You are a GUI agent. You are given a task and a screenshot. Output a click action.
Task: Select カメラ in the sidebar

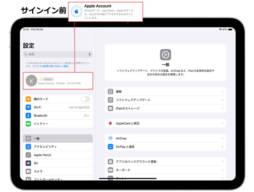(58, 171)
